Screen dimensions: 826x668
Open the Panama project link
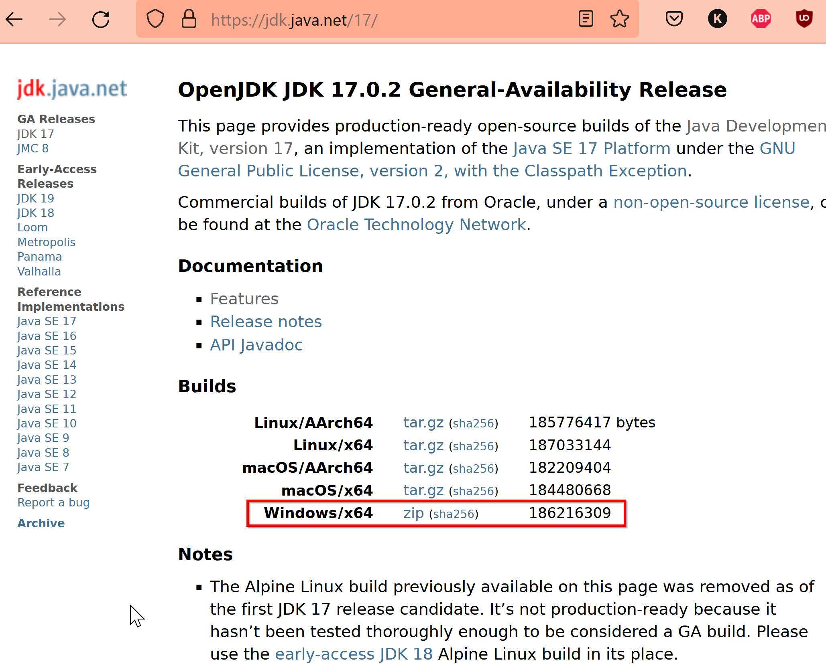pyautogui.click(x=40, y=257)
